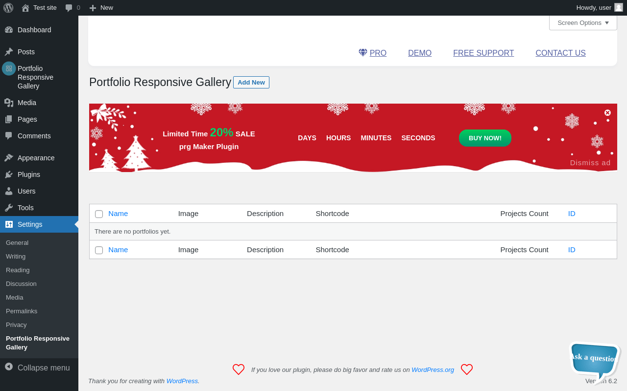This screenshot has height=391, width=627.
Task: Click the Portfolio Responsive Gallery round icon
Action: click(9, 68)
